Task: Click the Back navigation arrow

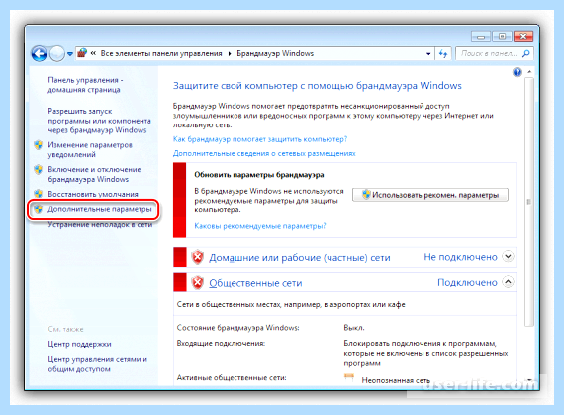Action: [40, 54]
